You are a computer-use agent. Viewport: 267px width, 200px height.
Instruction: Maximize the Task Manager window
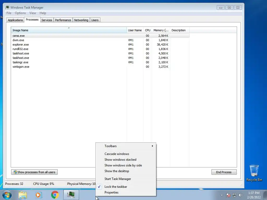pyautogui.click(x=229, y=8)
